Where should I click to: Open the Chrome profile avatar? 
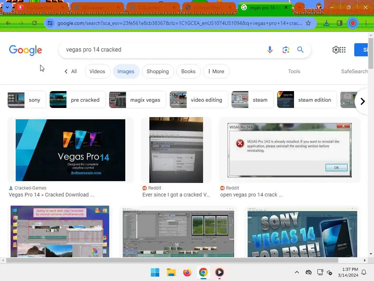353,23
